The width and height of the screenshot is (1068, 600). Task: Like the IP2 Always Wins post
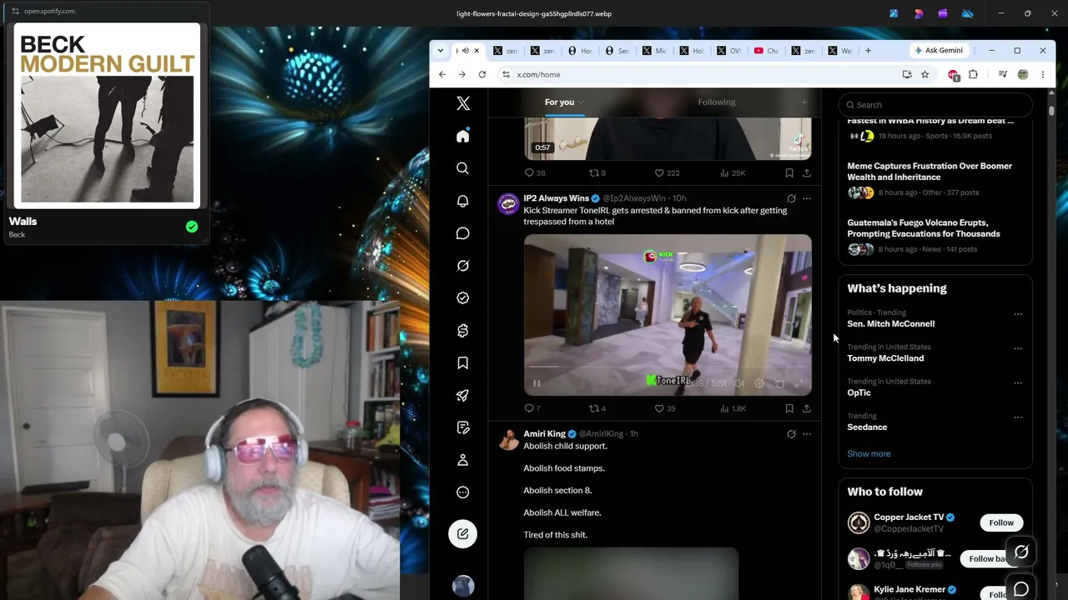coord(664,408)
